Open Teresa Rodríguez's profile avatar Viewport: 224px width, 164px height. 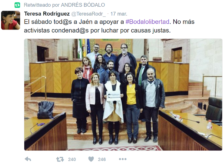click(x=10, y=20)
